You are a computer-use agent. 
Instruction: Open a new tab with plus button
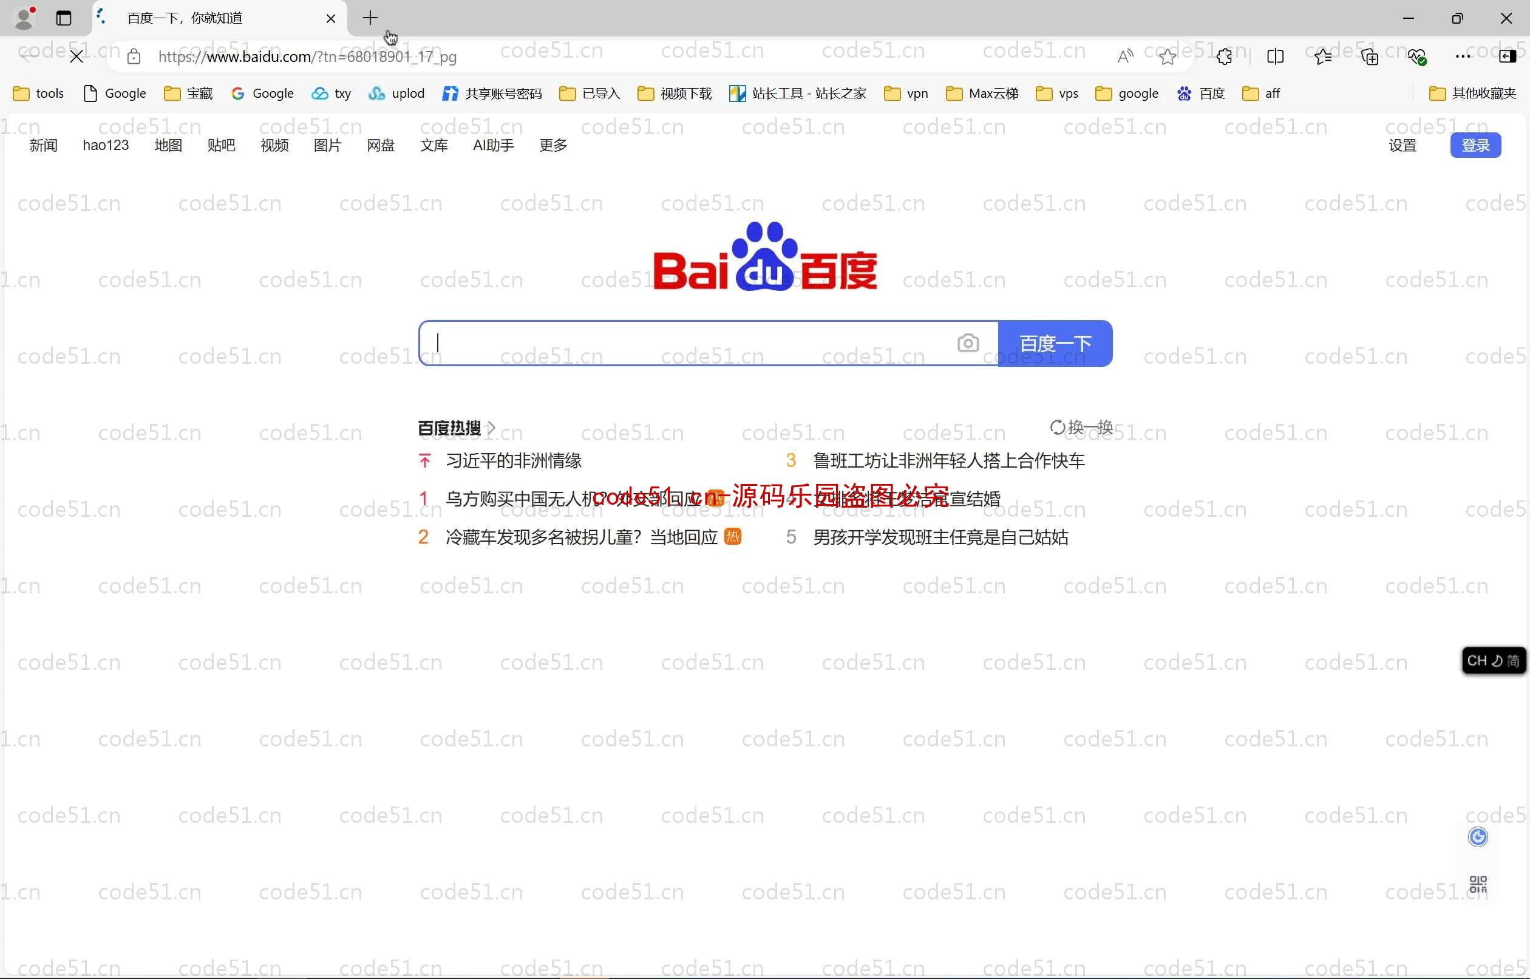[370, 18]
